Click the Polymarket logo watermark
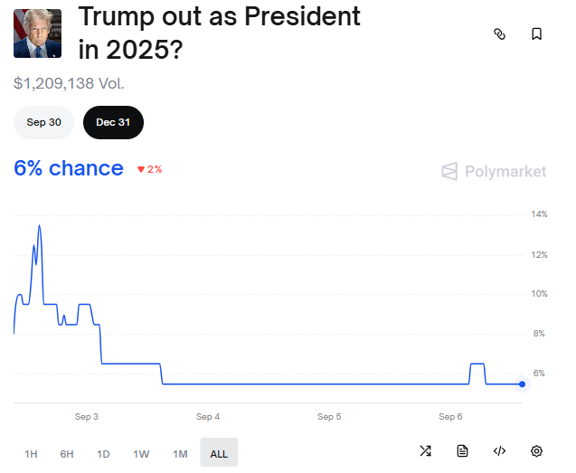The height and width of the screenshot is (473, 576). click(494, 171)
